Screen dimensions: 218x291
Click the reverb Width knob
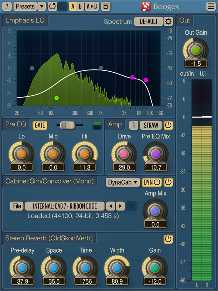tap(117, 268)
